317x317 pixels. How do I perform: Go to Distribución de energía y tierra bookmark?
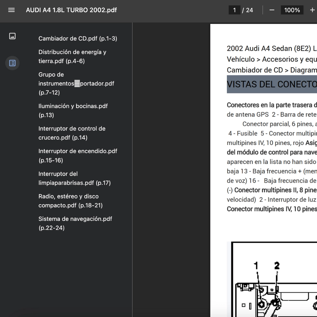[72, 56]
